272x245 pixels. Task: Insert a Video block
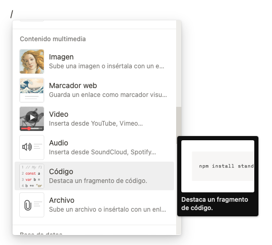tap(94, 119)
